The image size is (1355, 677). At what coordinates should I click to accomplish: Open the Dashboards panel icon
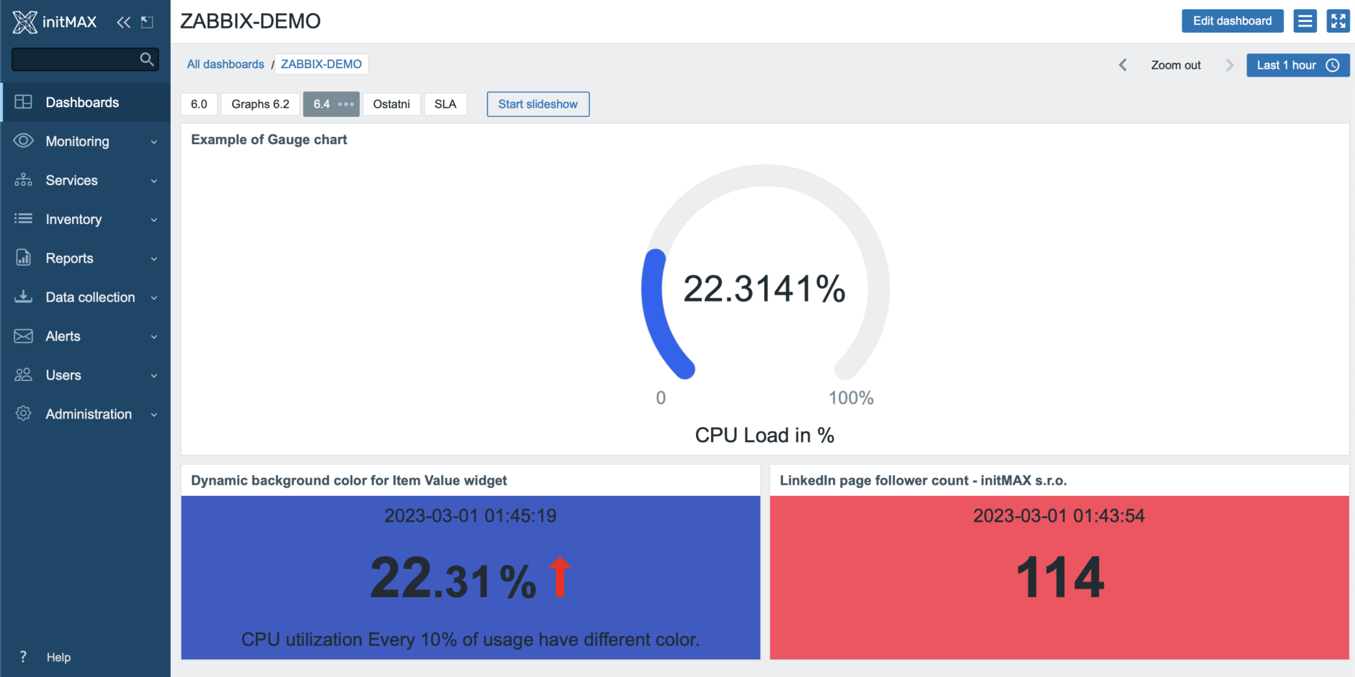click(23, 102)
